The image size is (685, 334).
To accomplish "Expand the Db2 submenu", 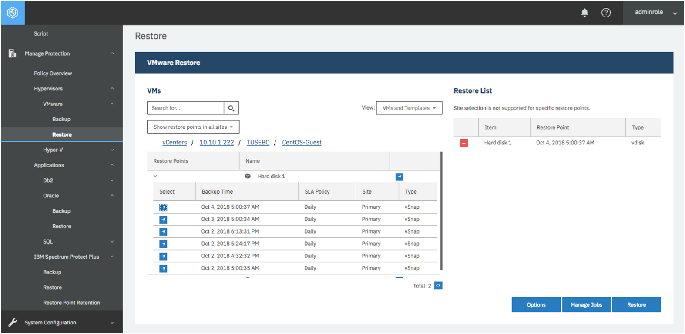I will 112,180.
